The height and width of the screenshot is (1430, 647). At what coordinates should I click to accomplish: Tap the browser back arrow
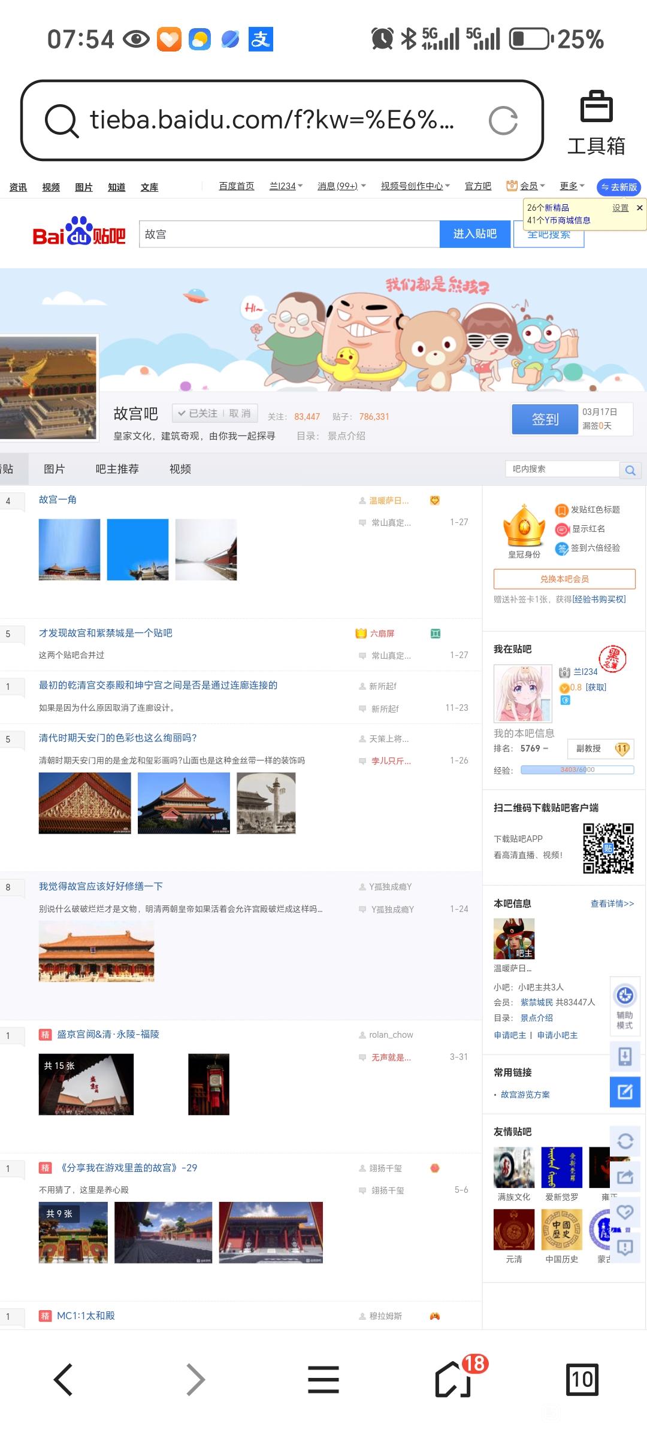point(64,1380)
